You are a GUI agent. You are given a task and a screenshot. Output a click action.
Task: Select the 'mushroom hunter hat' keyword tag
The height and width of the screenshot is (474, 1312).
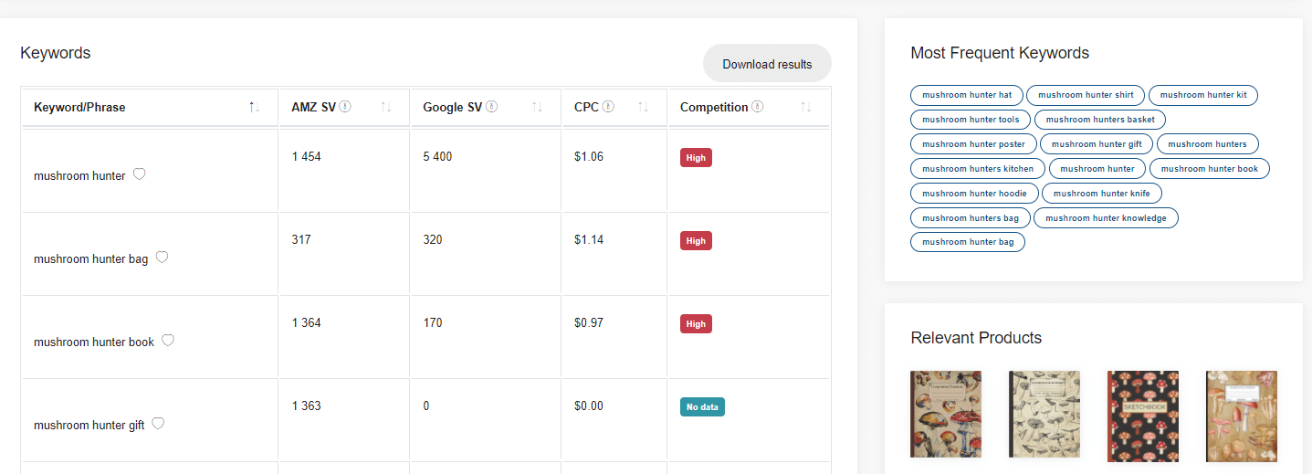967,95
